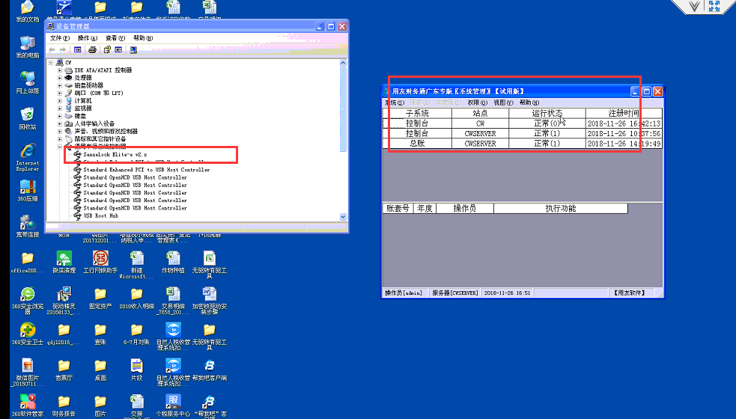Select Senselock Elite-e v2.x device
This screenshot has width=736, height=419.
[115, 154]
